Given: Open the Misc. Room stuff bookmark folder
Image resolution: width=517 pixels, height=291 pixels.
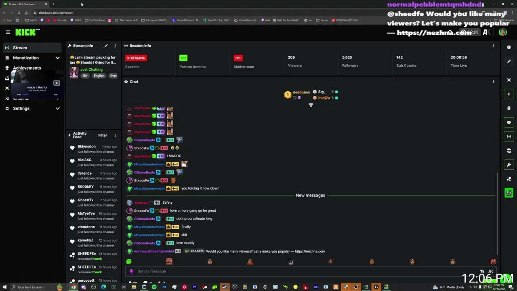Looking at the screenshot, I should (x=126, y=20).
